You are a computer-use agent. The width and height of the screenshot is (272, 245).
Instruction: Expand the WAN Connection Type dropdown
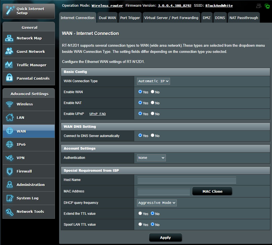[x=154, y=81]
